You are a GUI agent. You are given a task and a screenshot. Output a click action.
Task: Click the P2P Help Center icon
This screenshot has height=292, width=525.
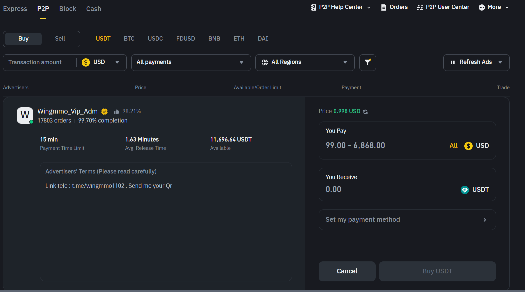point(313,7)
